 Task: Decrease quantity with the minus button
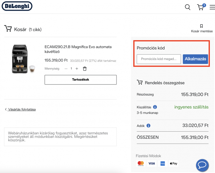[66, 69]
